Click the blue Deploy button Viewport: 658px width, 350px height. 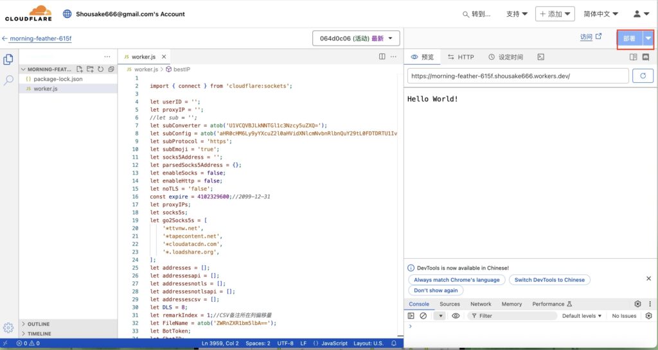(630, 39)
